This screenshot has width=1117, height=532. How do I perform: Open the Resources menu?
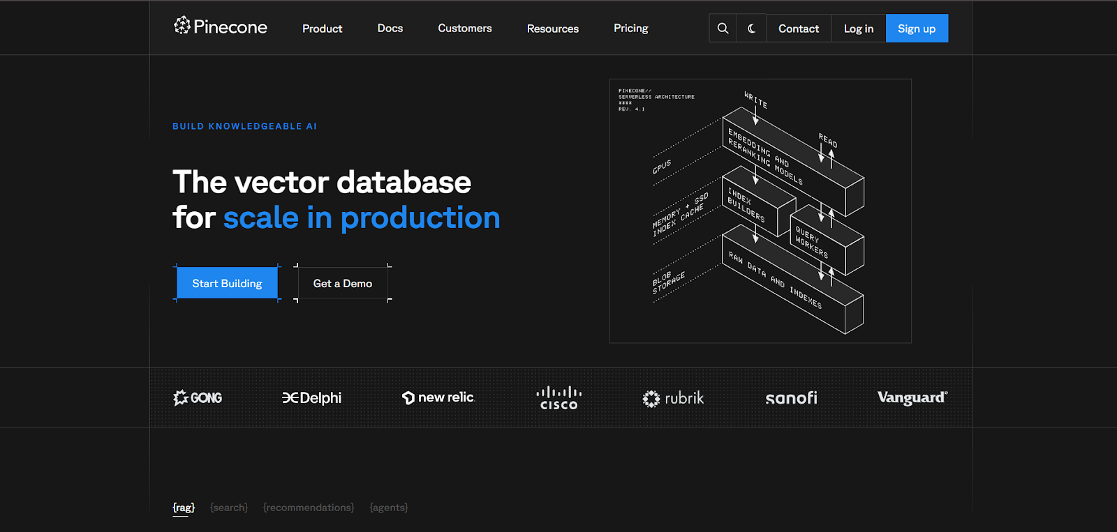point(553,29)
